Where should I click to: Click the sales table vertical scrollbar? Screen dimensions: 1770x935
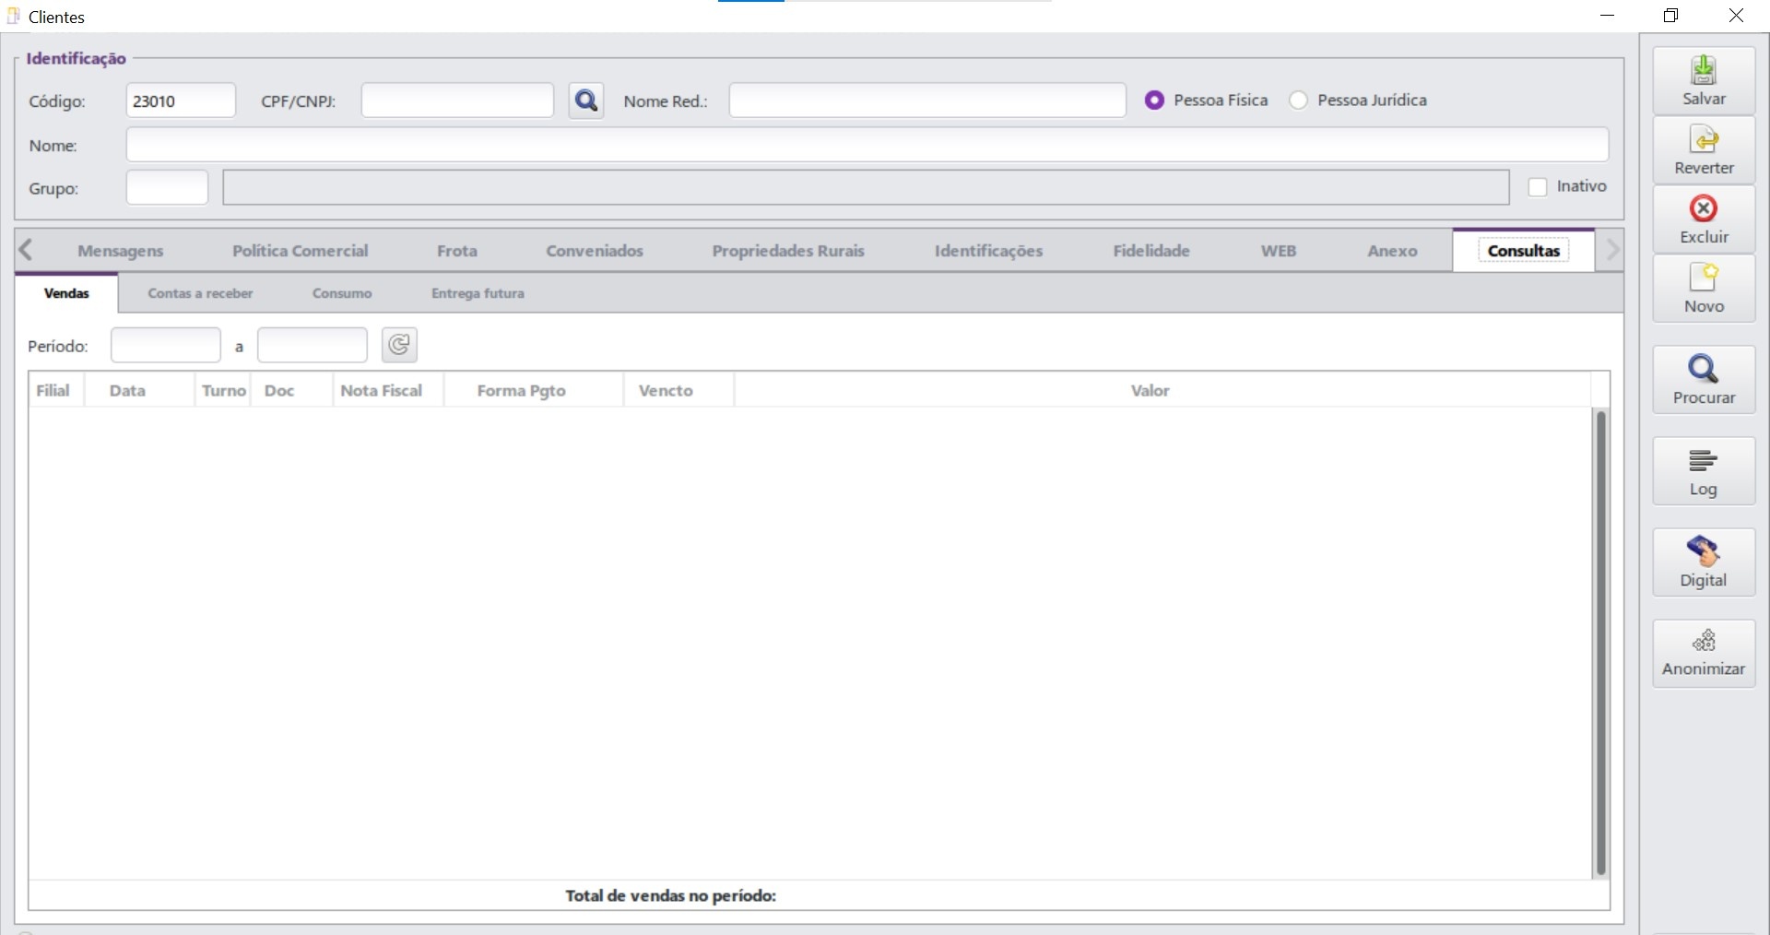(x=1601, y=643)
